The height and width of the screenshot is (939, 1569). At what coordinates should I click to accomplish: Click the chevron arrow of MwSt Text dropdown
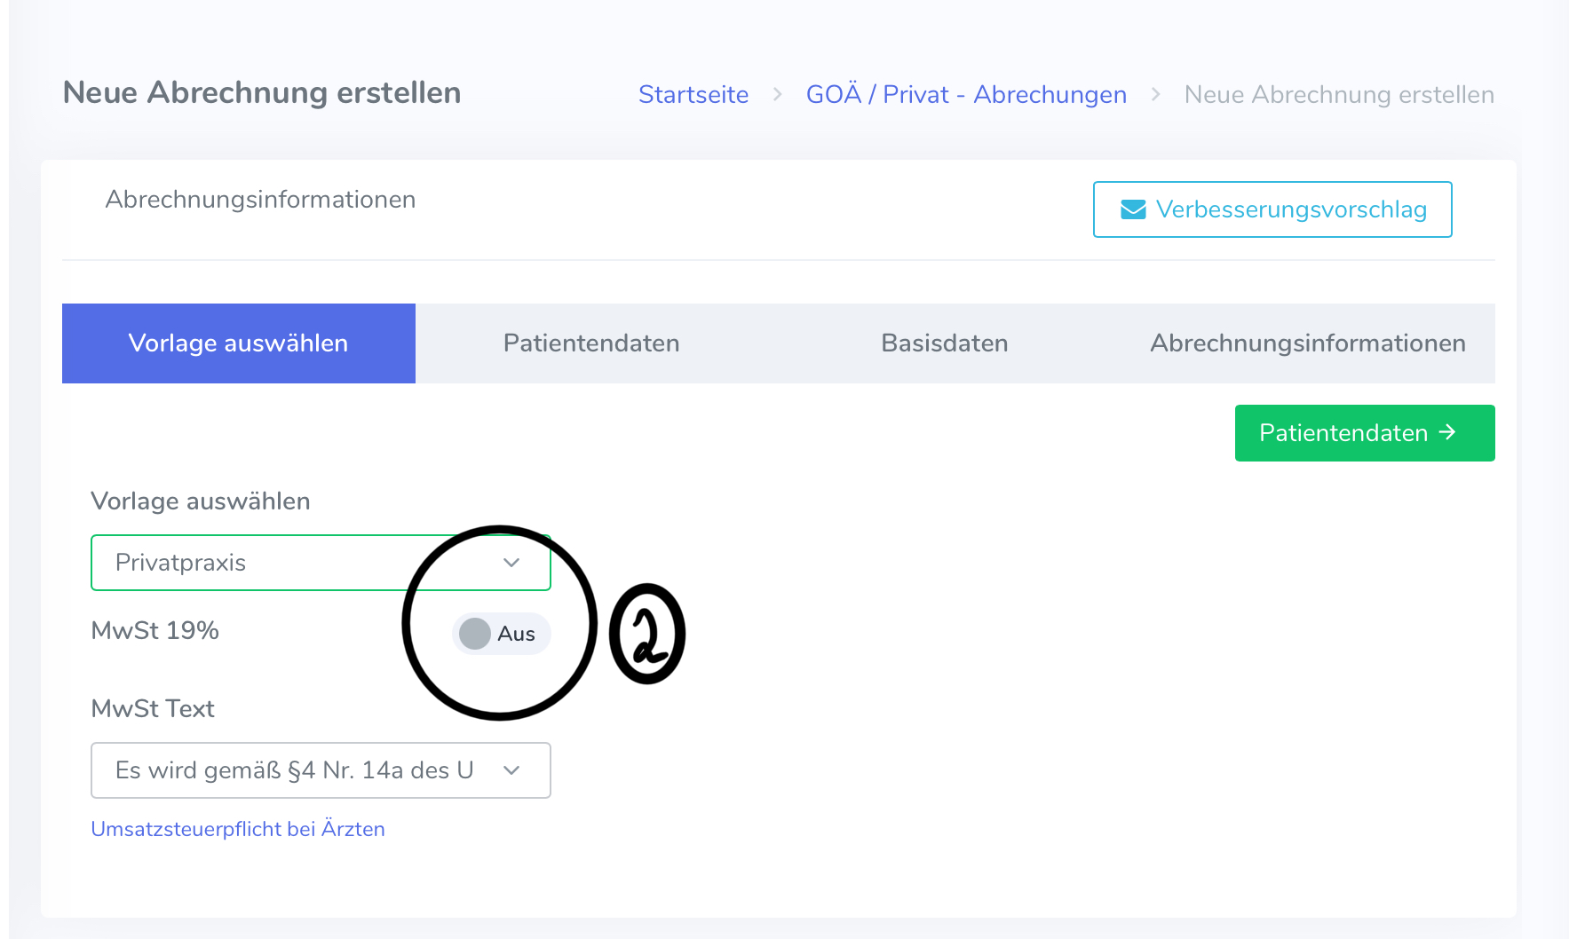coord(511,770)
